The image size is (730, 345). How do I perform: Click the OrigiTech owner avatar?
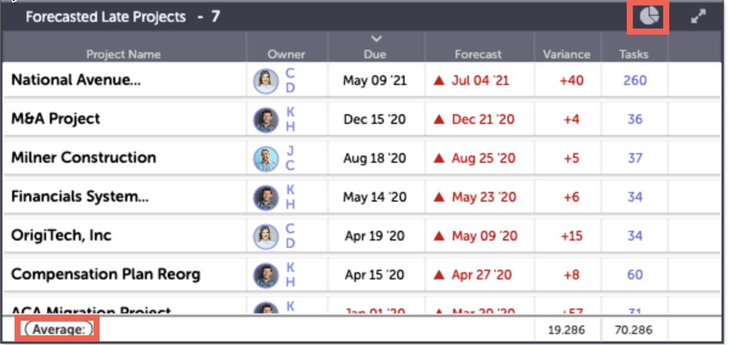coord(265,236)
